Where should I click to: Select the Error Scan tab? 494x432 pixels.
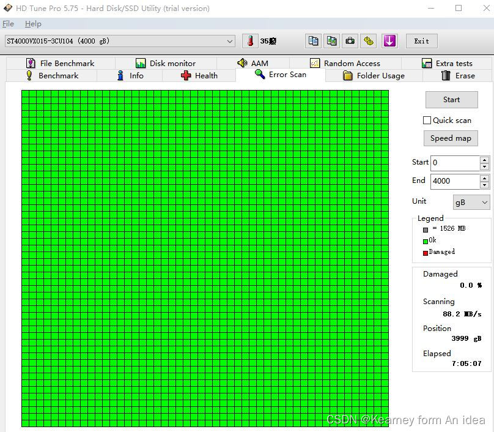[x=281, y=75]
